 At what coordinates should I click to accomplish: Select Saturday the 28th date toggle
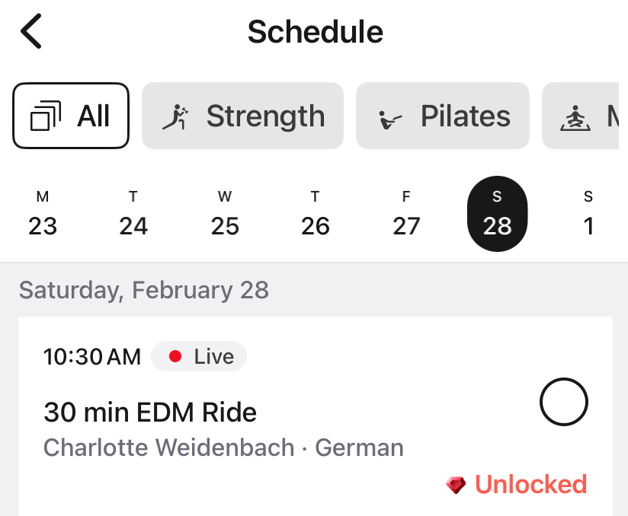point(497,214)
